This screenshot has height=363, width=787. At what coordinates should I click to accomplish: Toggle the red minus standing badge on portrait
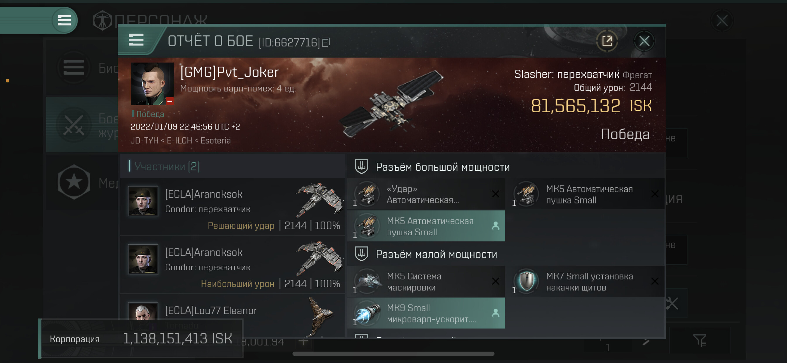[x=170, y=101]
